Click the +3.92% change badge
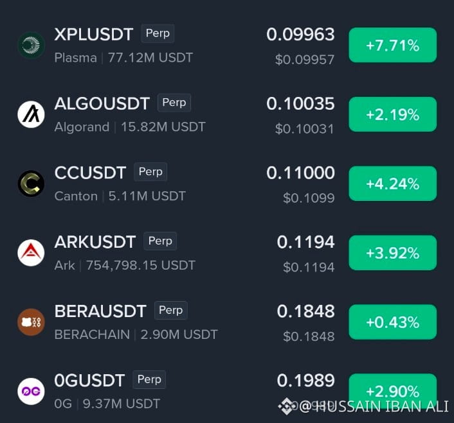 click(x=393, y=253)
